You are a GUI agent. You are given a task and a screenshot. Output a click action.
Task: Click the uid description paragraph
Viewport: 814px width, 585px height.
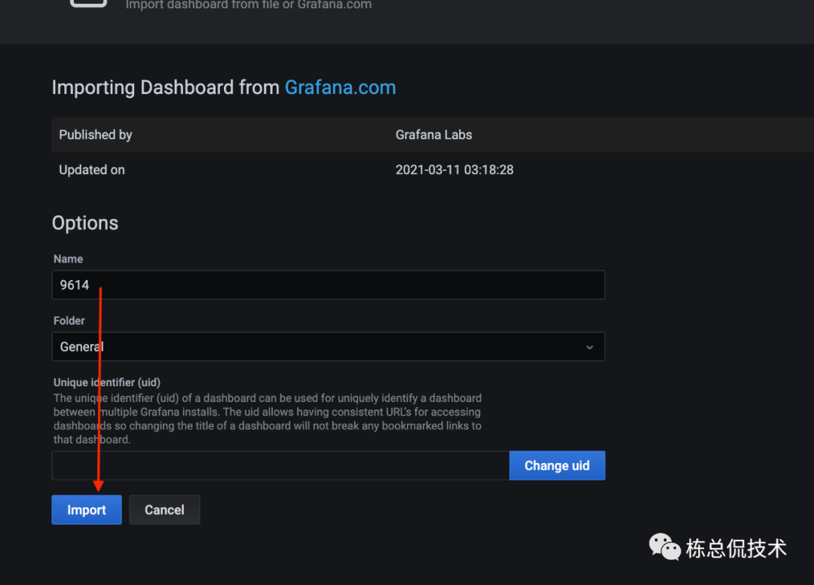(x=268, y=419)
